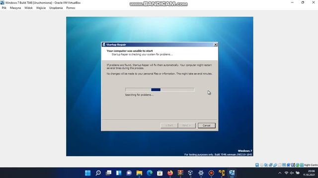
Task: Open the Teams Chat taskbar icon
Action: tap(129, 173)
